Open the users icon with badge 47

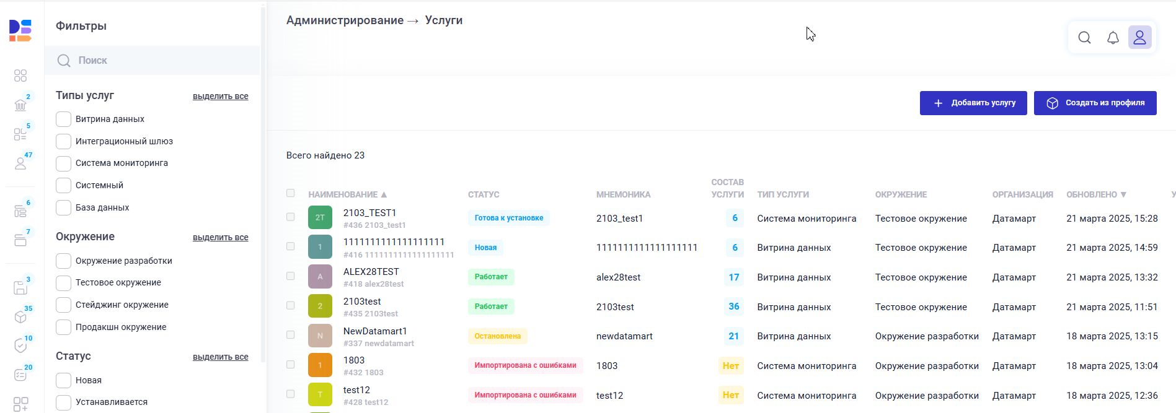click(20, 163)
